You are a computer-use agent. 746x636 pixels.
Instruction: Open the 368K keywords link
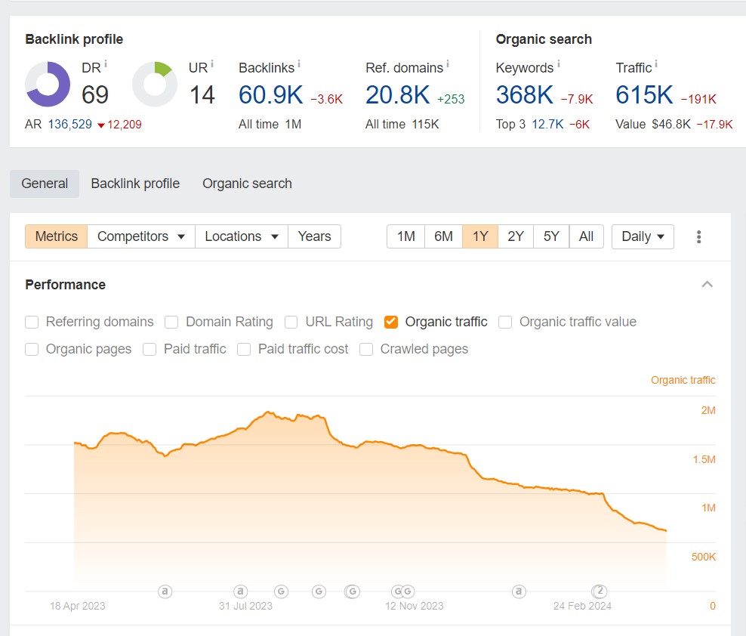pyautogui.click(x=525, y=94)
